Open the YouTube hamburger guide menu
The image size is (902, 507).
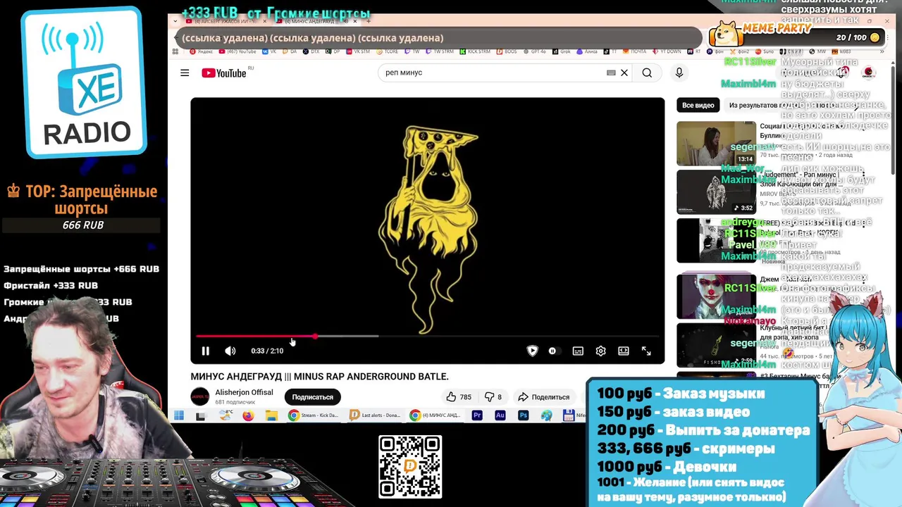(x=185, y=73)
